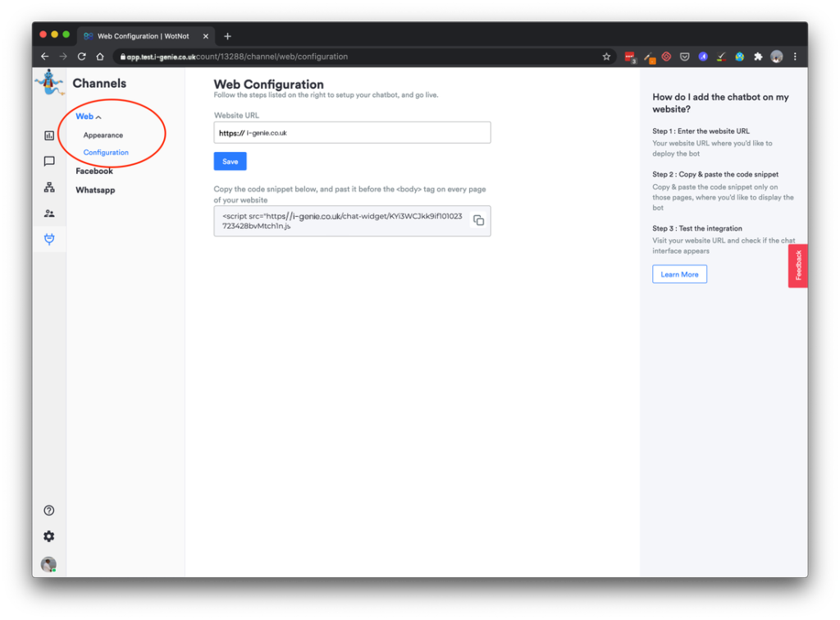This screenshot has height=620, width=840.
Task: Open the browser extensions puzzle icon
Action: [757, 57]
